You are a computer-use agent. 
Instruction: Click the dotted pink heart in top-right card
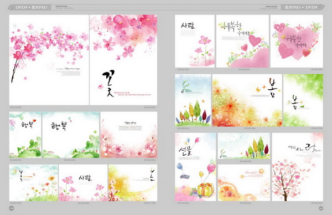(279, 28)
